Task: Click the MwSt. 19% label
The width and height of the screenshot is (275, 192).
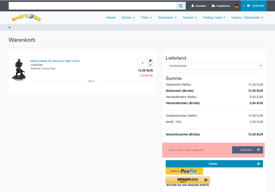Action: (174, 122)
